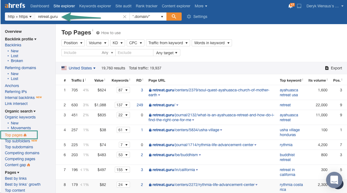Open the CPC filter dropdown
This screenshot has width=347, height=193.
[x=135, y=43]
